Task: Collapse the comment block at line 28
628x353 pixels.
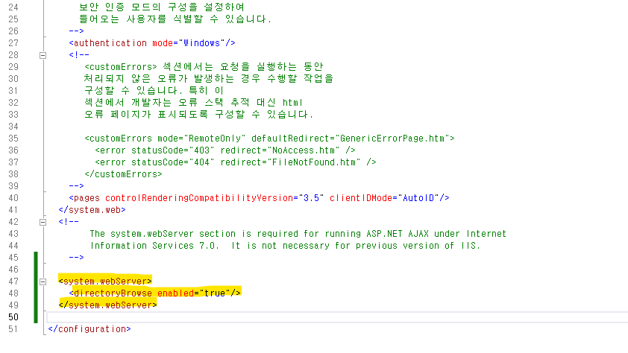Action: tap(43, 56)
